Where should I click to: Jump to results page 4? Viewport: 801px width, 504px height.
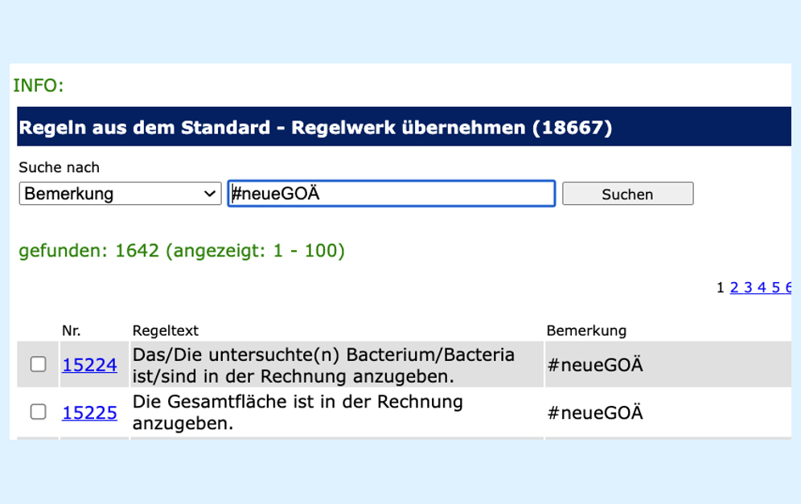coord(762,288)
